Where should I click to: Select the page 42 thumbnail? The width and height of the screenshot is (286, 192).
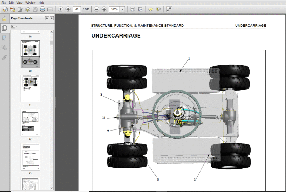[30, 123]
